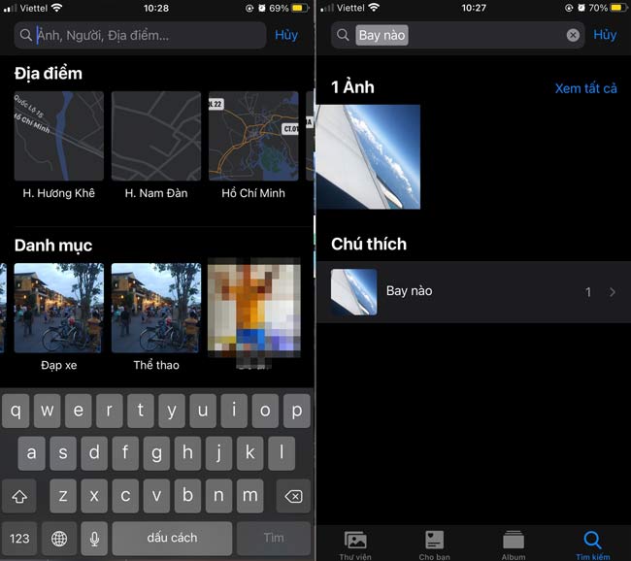Tap the backspace delete key
Viewport: 631px width, 561px height.
coord(289,495)
